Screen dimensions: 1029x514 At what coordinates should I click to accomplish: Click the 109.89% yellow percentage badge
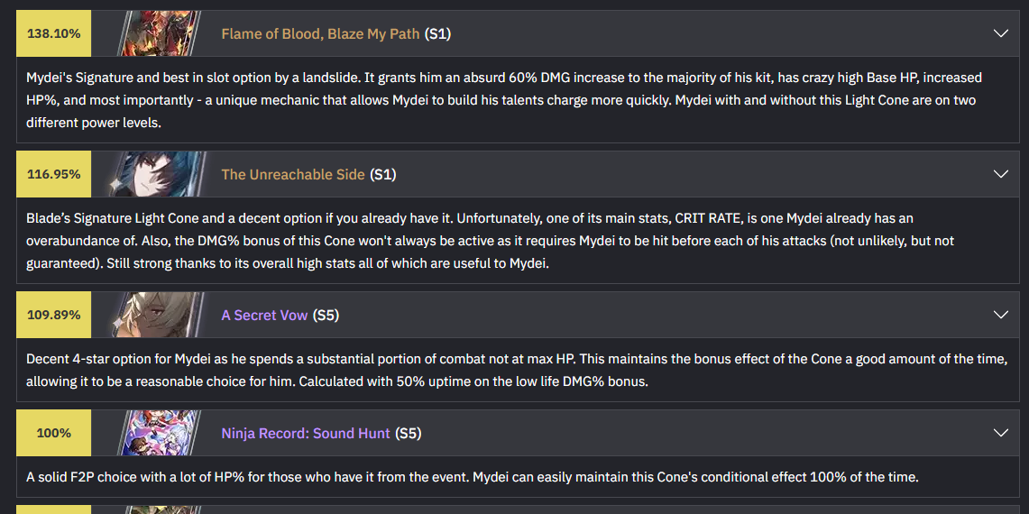coord(54,315)
